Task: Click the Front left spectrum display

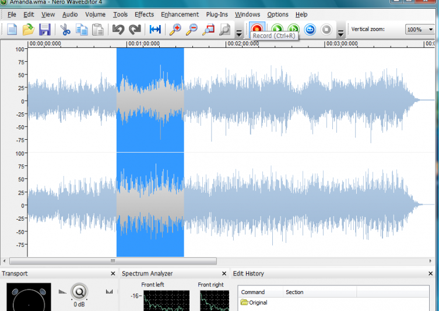Action: coord(166,301)
